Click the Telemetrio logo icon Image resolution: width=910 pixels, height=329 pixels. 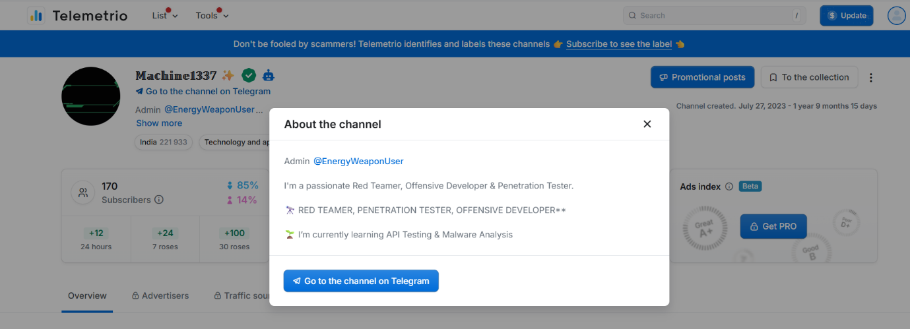pos(36,15)
